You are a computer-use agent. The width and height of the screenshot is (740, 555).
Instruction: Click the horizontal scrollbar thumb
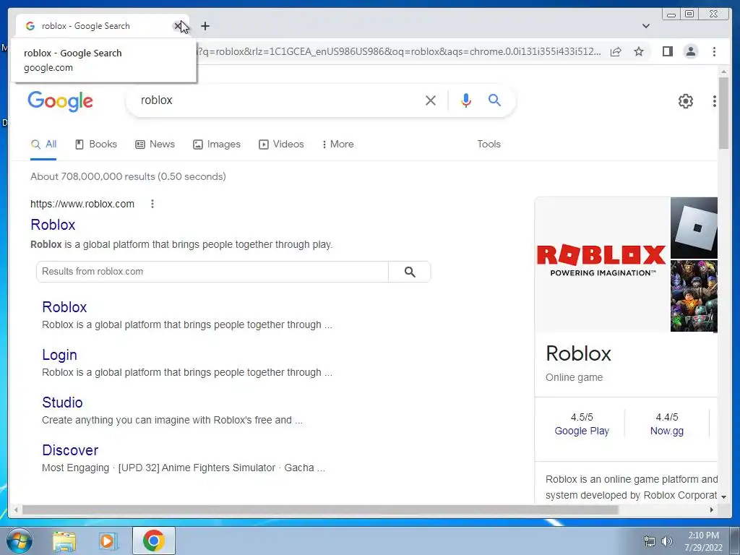320,509
